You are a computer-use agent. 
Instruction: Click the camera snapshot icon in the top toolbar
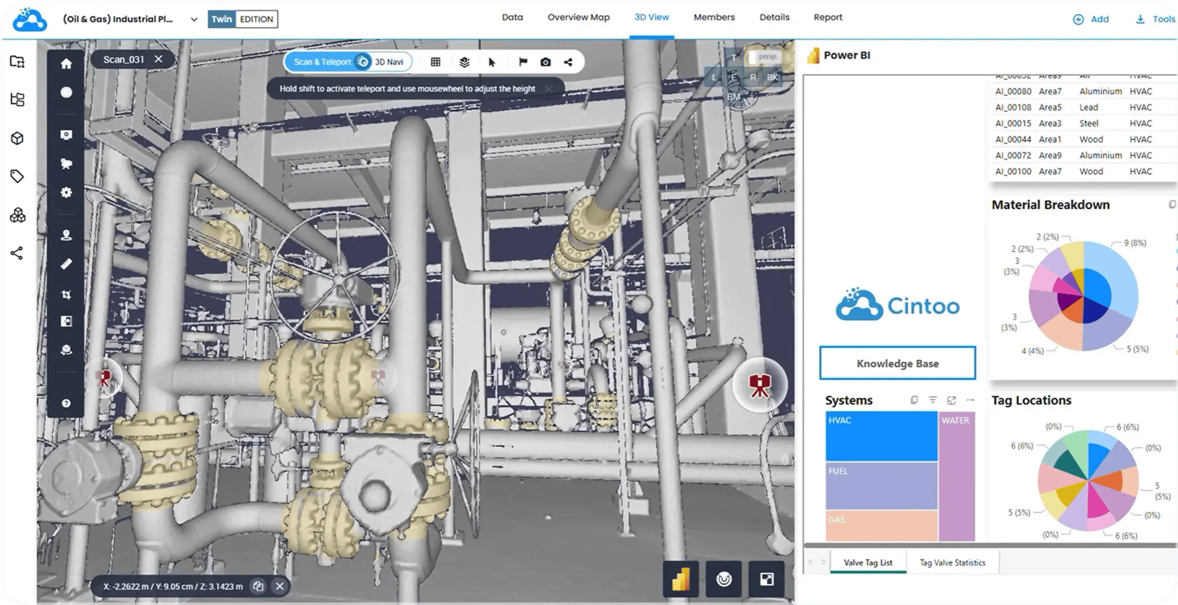click(545, 62)
